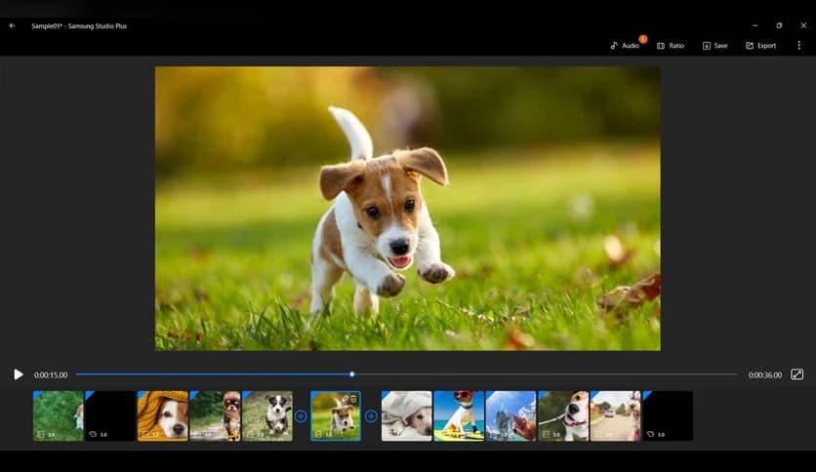Delete the selected clip with trash icon
This screenshot has height=472, width=816.
coord(354,399)
